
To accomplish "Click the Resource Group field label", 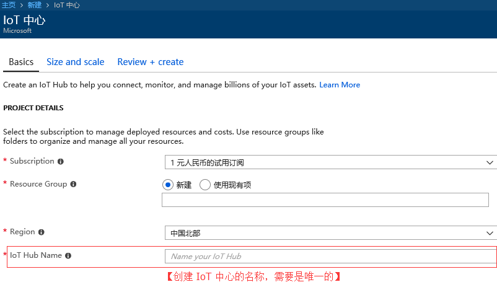I will click(x=38, y=184).
